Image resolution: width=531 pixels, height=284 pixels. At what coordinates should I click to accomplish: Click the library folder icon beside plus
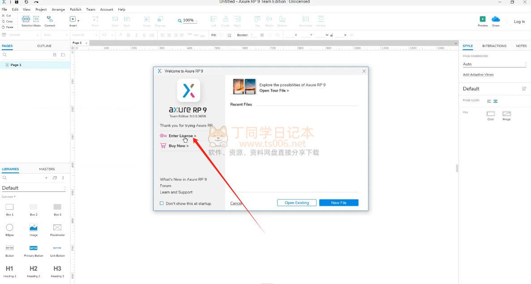(x=55, y=178)
